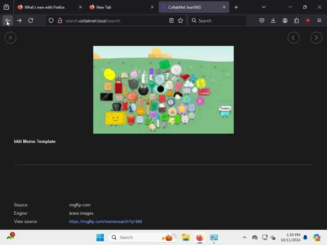Click the Firefox taskbar icon
Screen dimensions: 327x245
pos(200,237)
